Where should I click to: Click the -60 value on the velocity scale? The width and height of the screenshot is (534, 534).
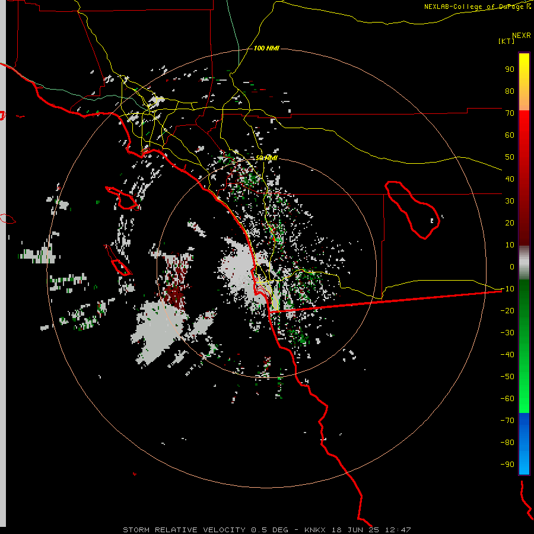507,399
